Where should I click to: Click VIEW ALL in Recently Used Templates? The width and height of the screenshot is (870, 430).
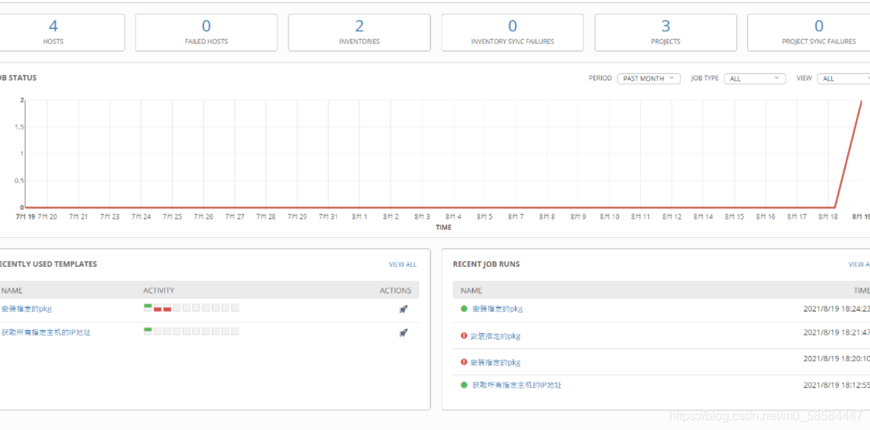(x=403, y=265)
